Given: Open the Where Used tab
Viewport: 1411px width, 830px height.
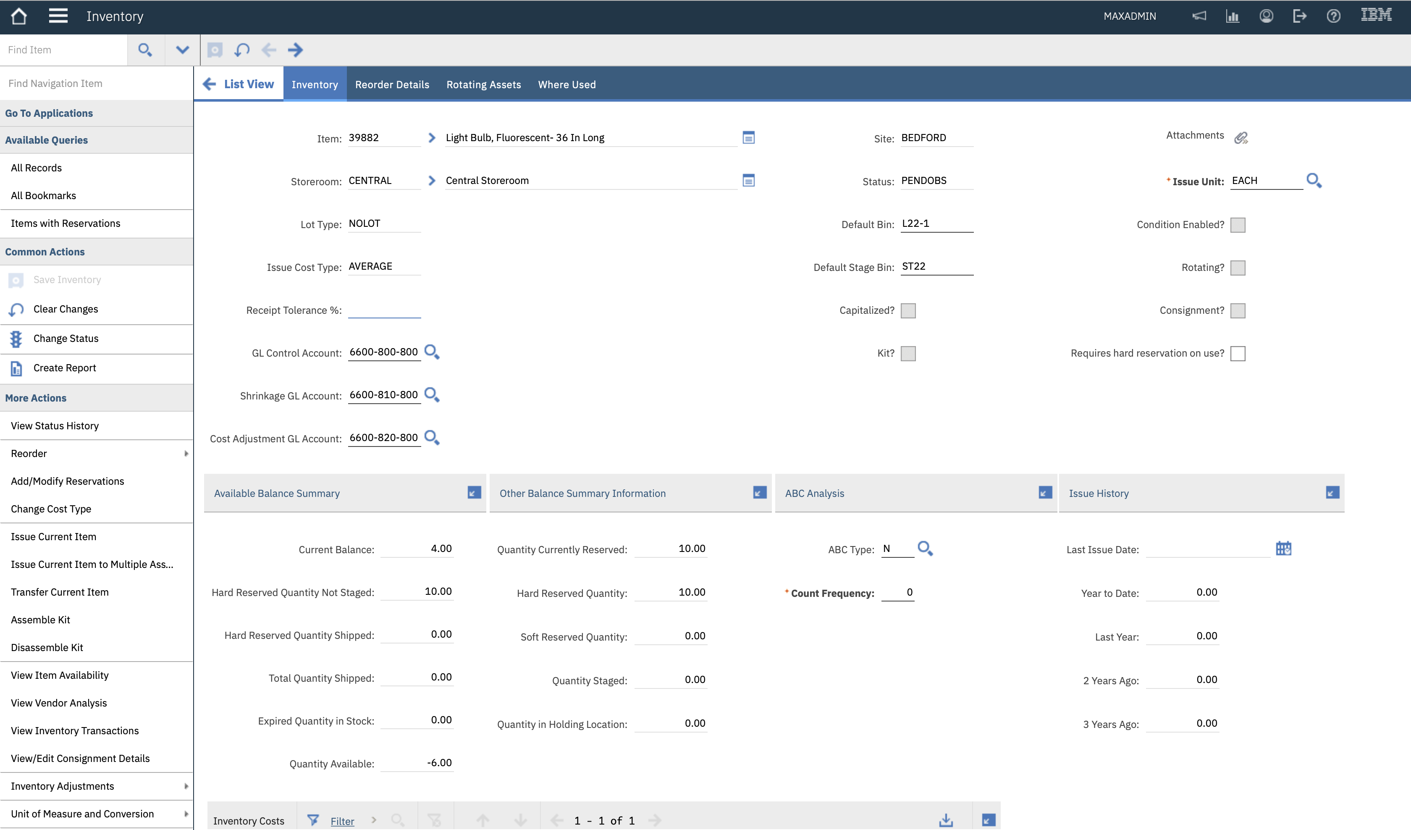Looking at the screenshot, I should pos(566,84).
